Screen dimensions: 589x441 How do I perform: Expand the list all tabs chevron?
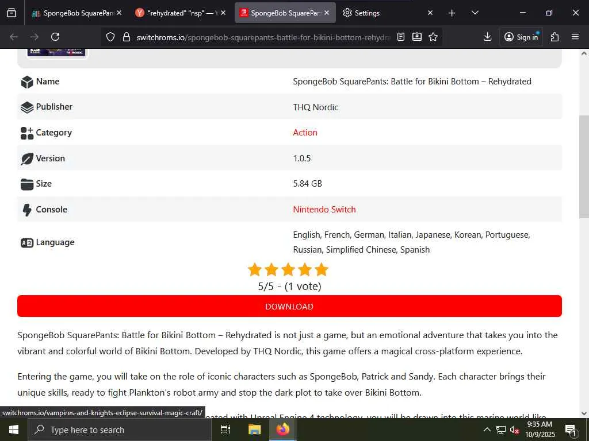point(475,13)
